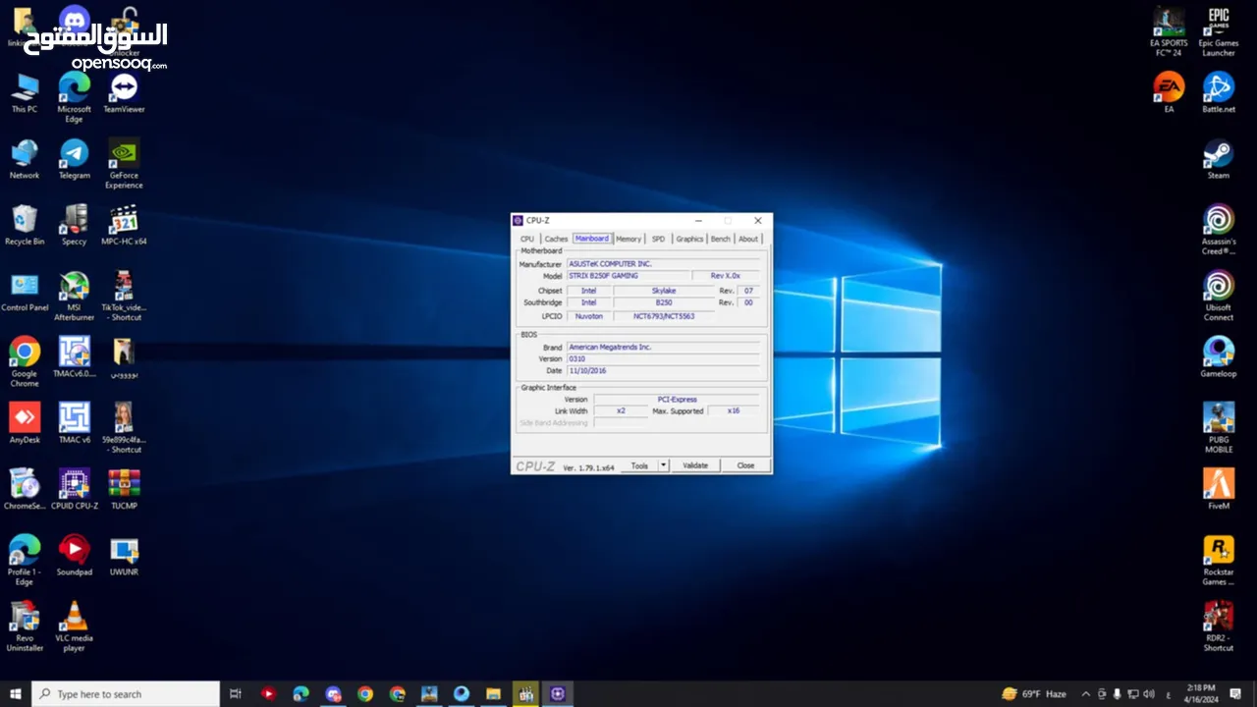This screenshot has height=707, width=1257.
Task: Click the NCT6793/NCT5563 LPCIO field
Action: (x=664, y=316)
